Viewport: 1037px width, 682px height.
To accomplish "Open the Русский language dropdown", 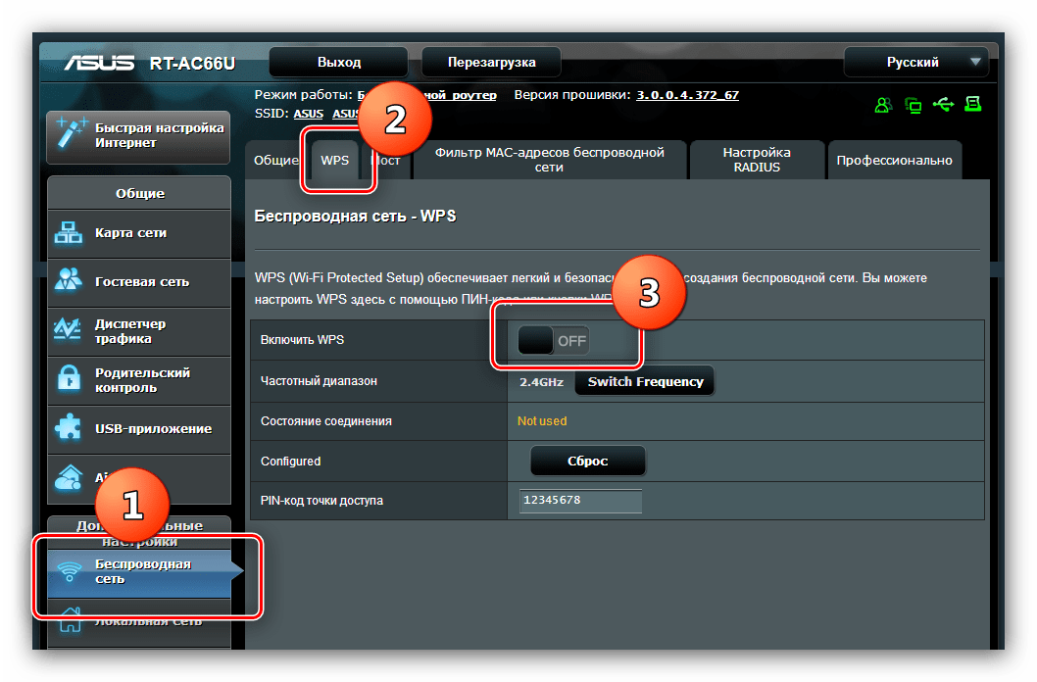I will 914,62.
